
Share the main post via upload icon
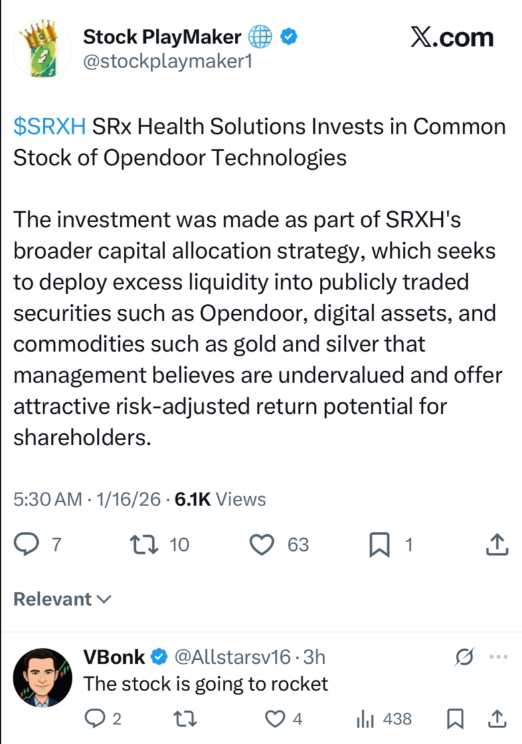(497, 544)
